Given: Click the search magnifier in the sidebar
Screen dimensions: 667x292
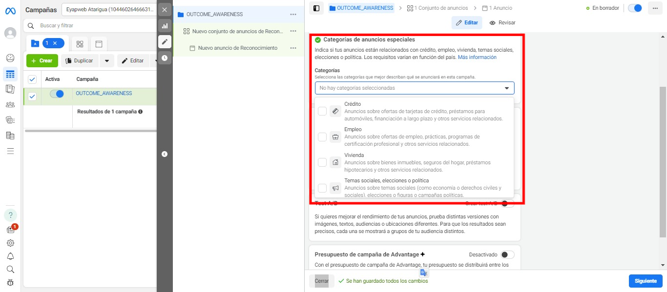Looking at the screenshot, I should tap(10, 269).
